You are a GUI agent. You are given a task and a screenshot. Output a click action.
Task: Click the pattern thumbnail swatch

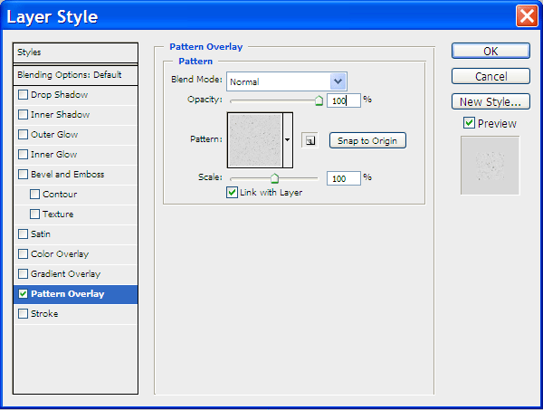[x=254, y=140]
